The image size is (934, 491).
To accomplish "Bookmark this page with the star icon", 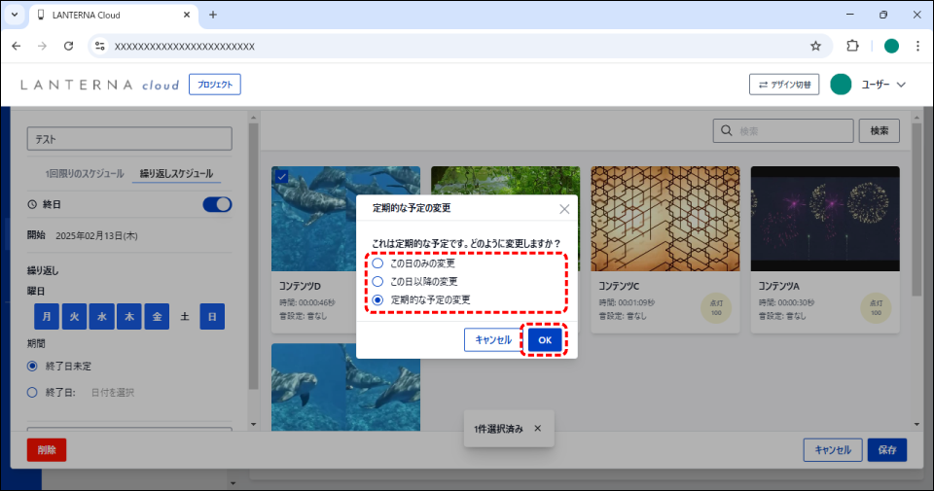I will [x=815, y=46].
